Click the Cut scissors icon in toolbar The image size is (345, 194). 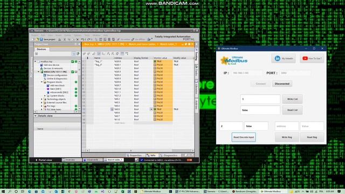[x=65, y=39]
